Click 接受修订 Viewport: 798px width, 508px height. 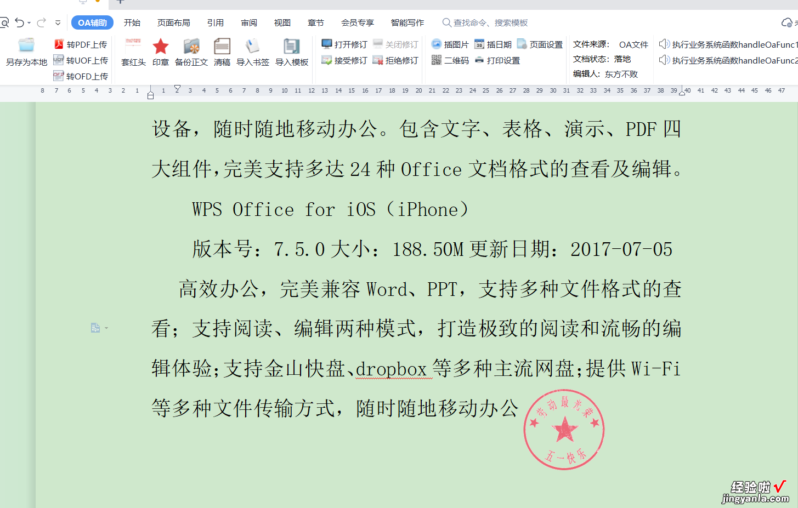(344, 60)
